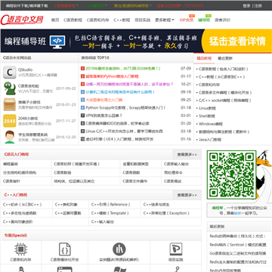The height and width of the screenshot is (272, 272).
Task: Click the monitor code icon in banner
Action: pyautogui.click(x=57, y=42)
